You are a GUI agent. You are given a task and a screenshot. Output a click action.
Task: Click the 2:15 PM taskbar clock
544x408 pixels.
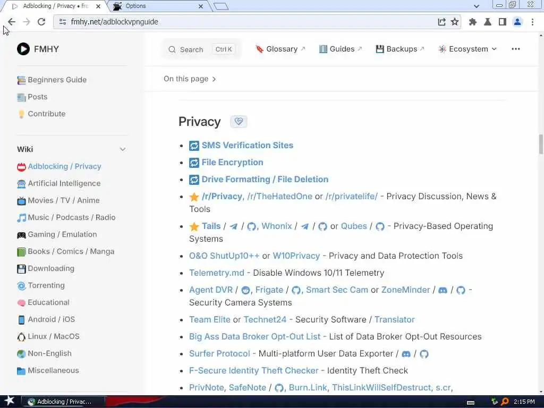tap(524, 402)
